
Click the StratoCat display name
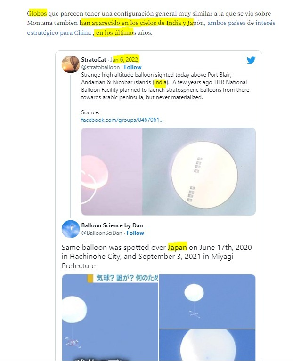(94, 60)
